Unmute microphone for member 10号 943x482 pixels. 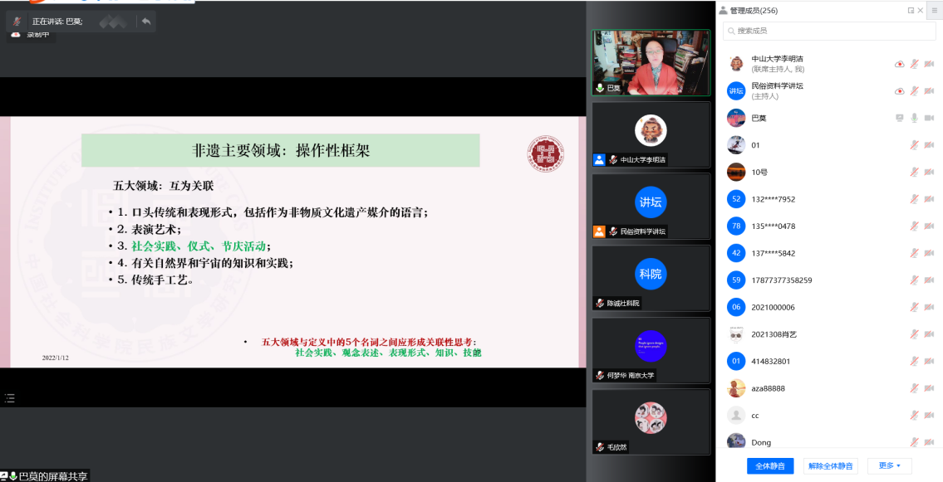pos(914,172)
